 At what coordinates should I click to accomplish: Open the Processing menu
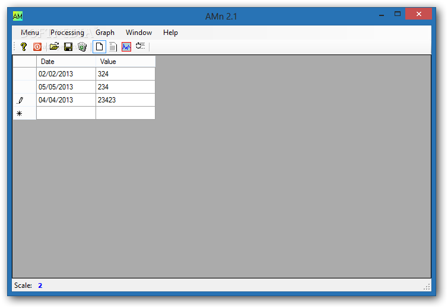pyautogui.click(x=67, y=33)
